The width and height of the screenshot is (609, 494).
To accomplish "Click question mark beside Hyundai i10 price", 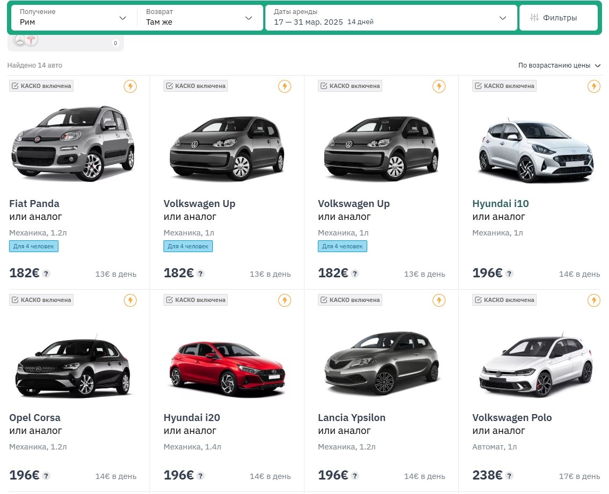I will (x=509, y=274).
